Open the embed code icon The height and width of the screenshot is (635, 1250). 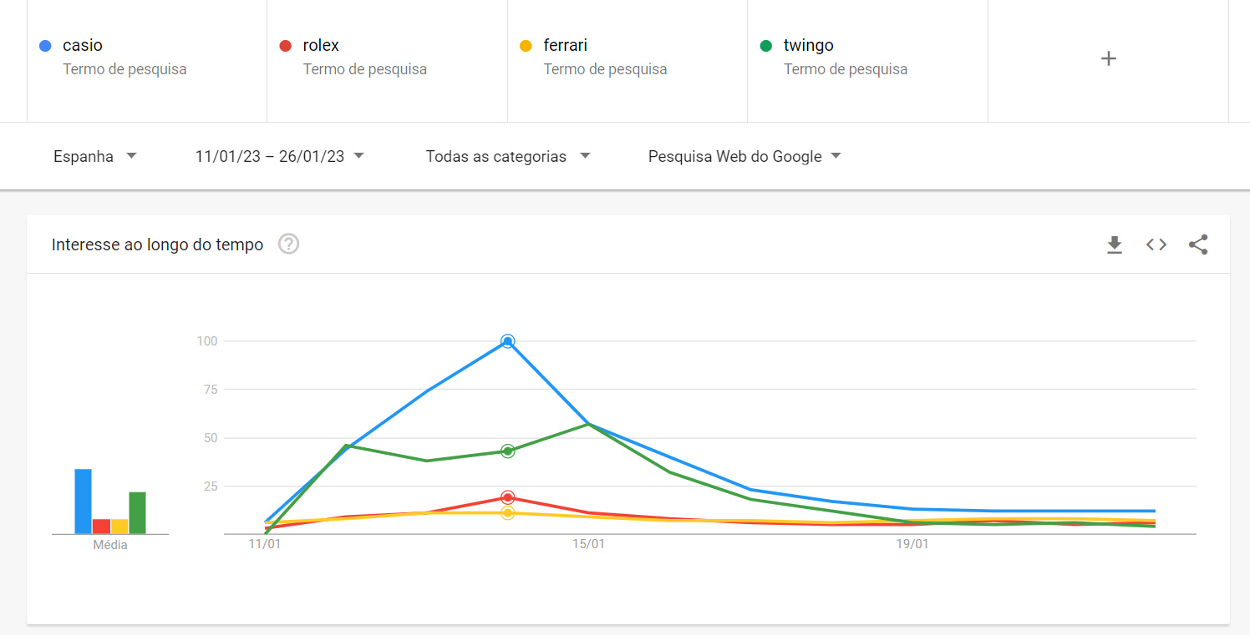click(x=1156, y=244)
